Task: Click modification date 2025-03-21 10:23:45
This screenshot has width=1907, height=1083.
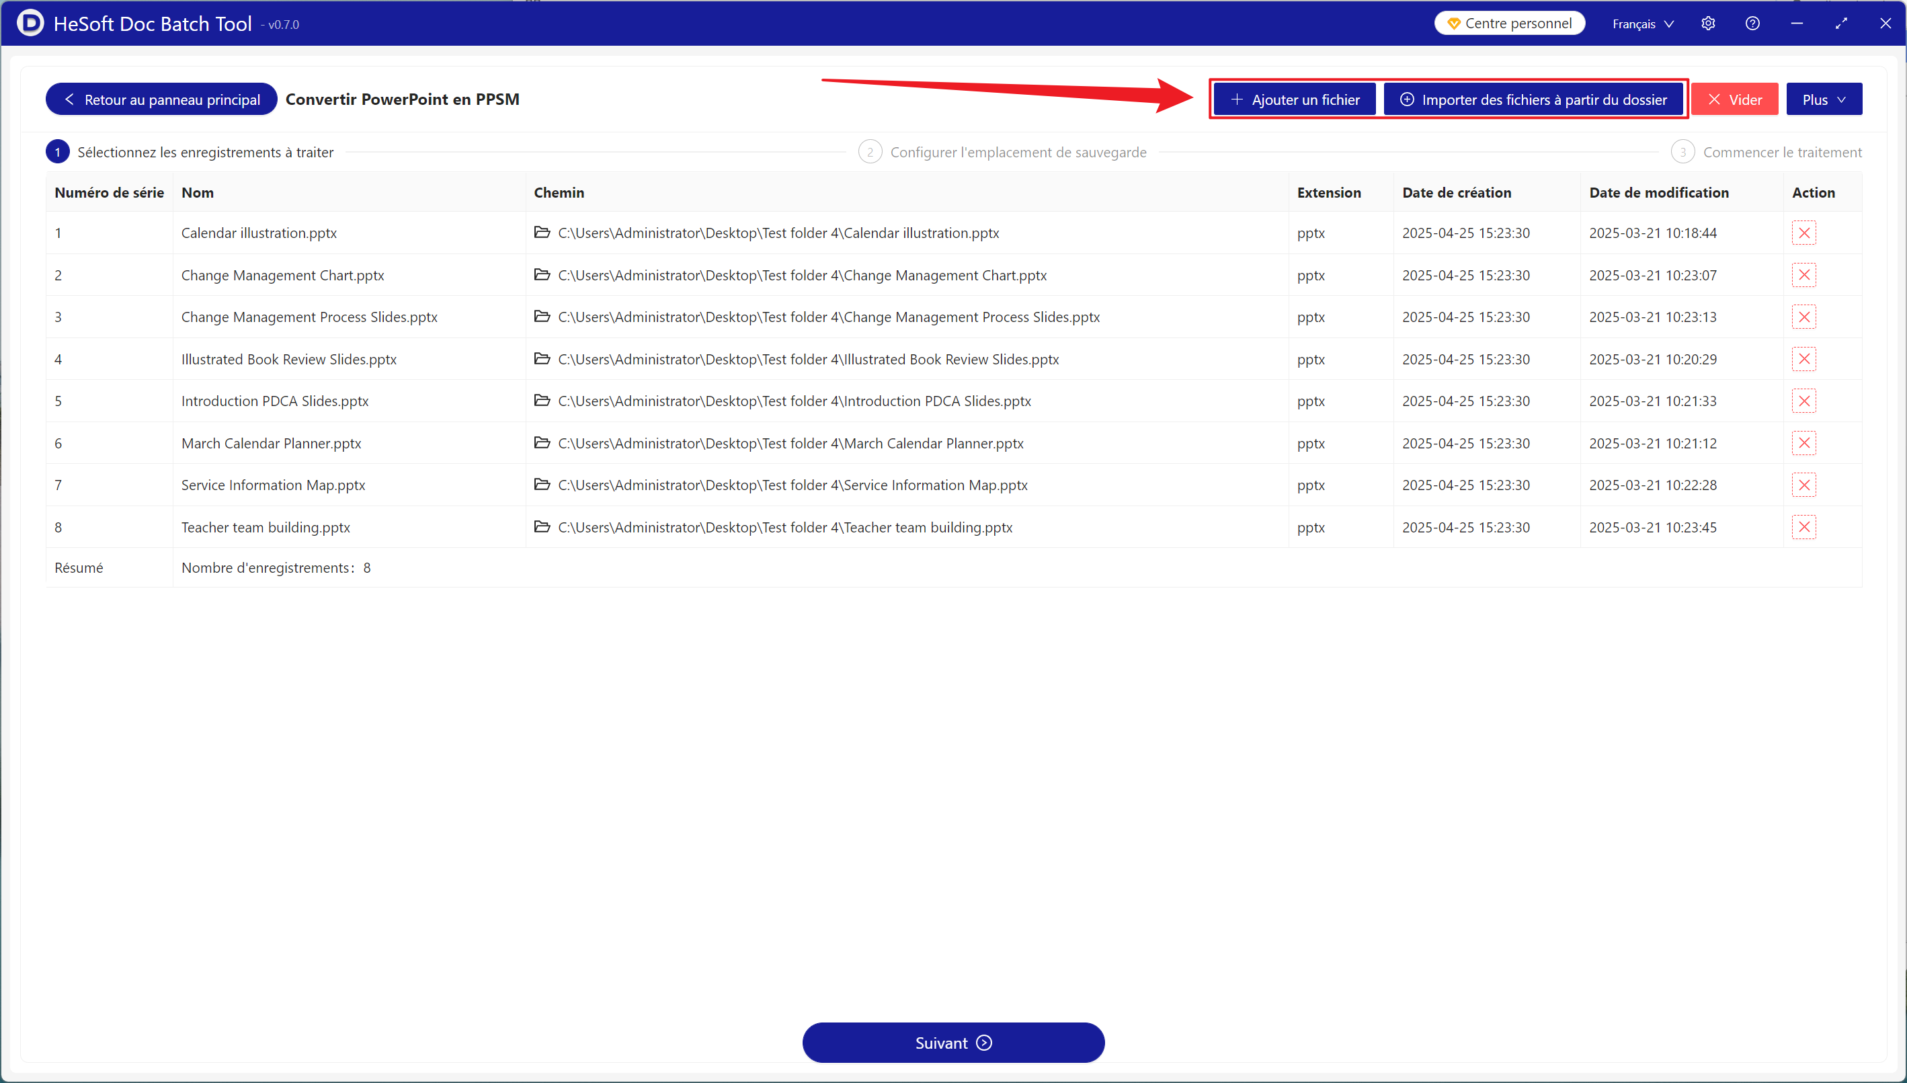Action: click(x=1654, y=527)
